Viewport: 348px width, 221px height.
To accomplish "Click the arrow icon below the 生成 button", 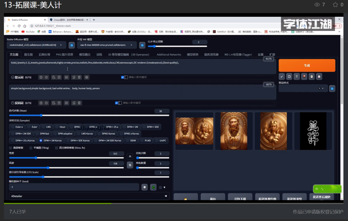I will pos(282,77).
